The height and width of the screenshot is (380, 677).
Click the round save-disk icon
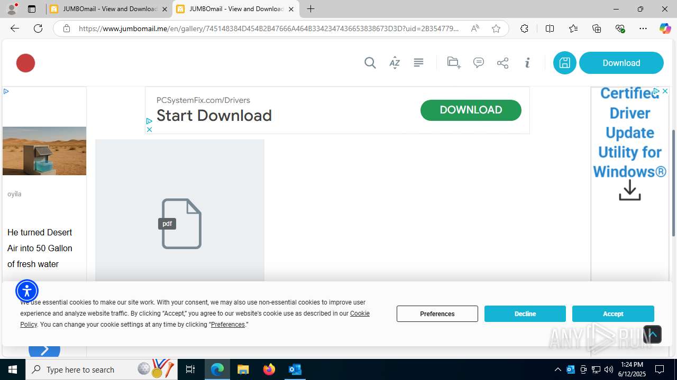565,63
